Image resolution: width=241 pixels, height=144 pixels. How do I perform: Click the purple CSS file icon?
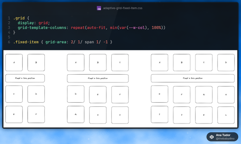99,8
